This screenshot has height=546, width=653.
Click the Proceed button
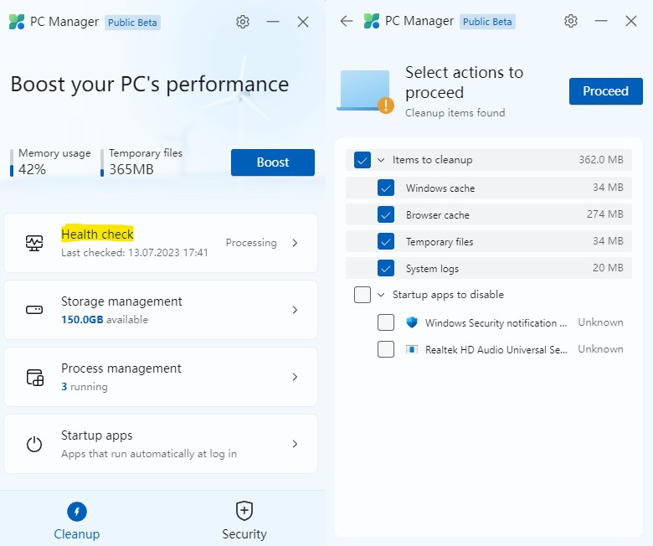tap(606, 91)
